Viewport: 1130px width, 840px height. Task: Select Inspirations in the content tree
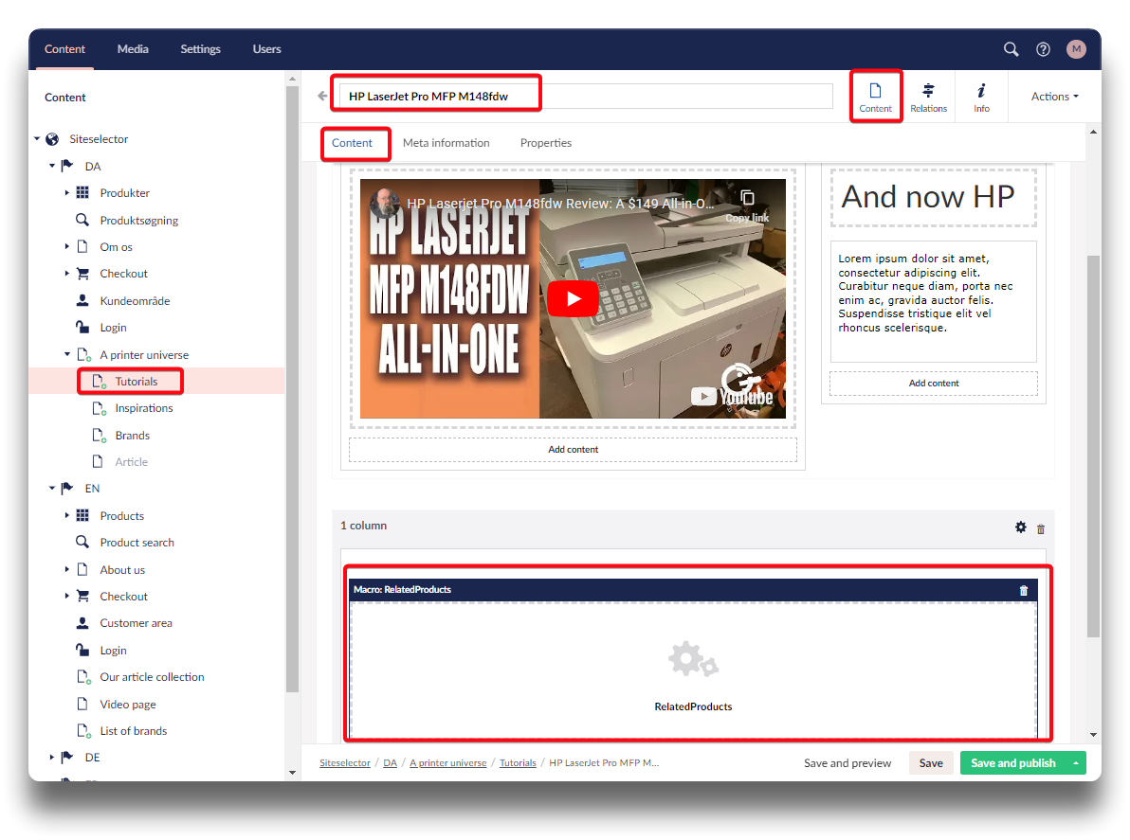[x=144, y=408]
